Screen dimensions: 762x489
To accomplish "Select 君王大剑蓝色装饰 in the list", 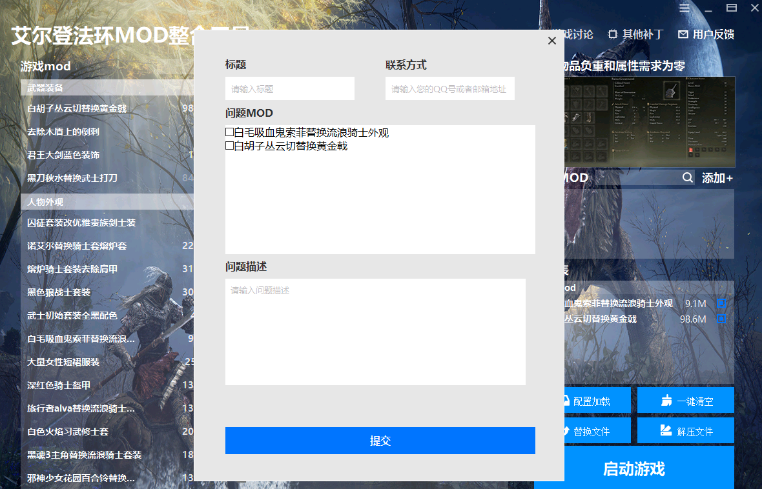I will coord(63,155).
